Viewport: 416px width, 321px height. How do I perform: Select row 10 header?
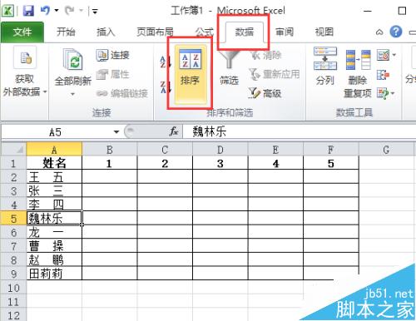point(14,288)
